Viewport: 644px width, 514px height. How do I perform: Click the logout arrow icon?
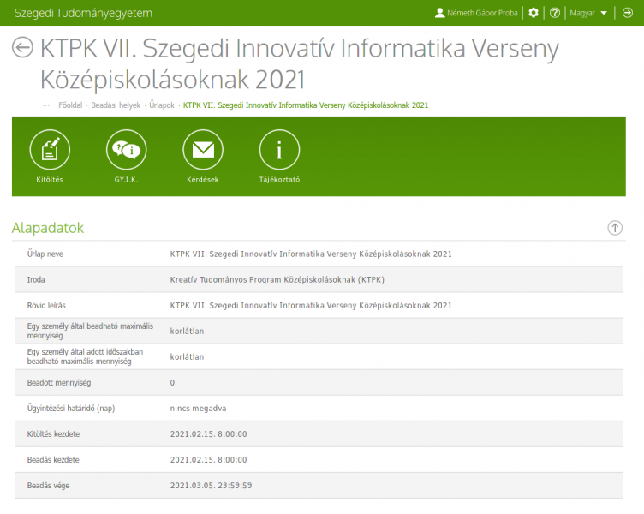[627, 13]
